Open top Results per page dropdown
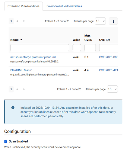Screen dimensions: 130x151 (100, 21)
